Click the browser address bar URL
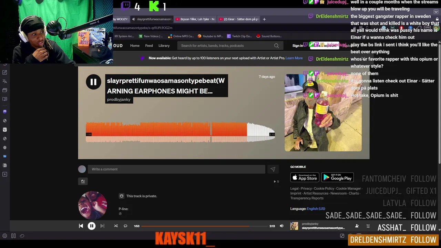441x248 pixels. click(143, 28)
